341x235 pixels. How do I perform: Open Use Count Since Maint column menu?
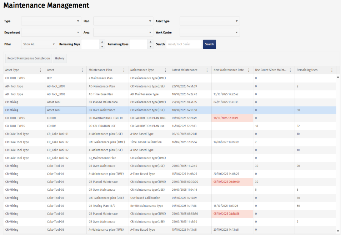pos(290,70)
